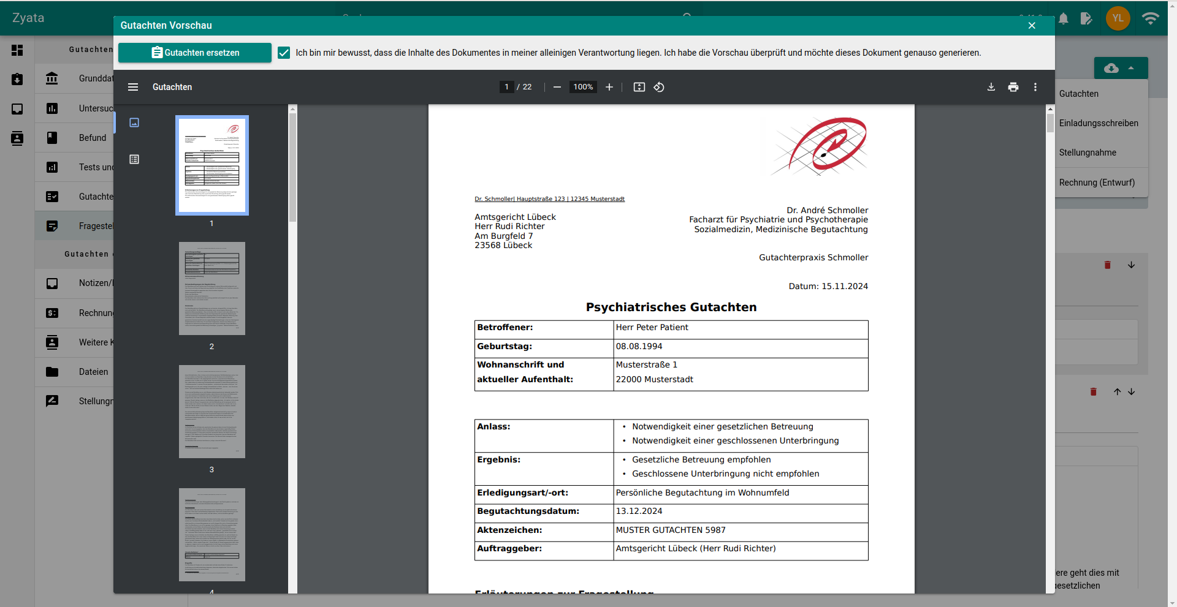This screenshot has height=607, width=1177.
Task: Open the notifications bell
Action: (1064, 18)
